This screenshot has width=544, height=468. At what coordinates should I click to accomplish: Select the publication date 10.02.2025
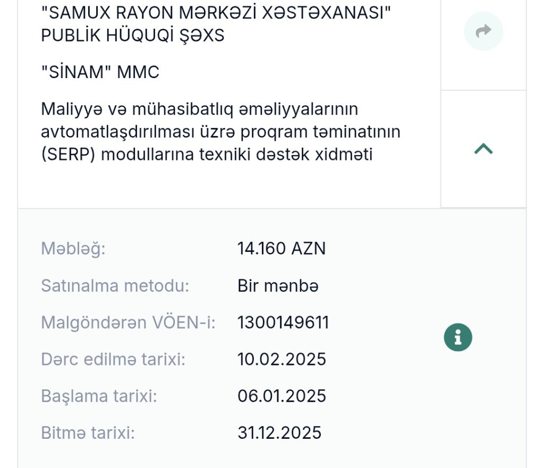click(282, 359)
